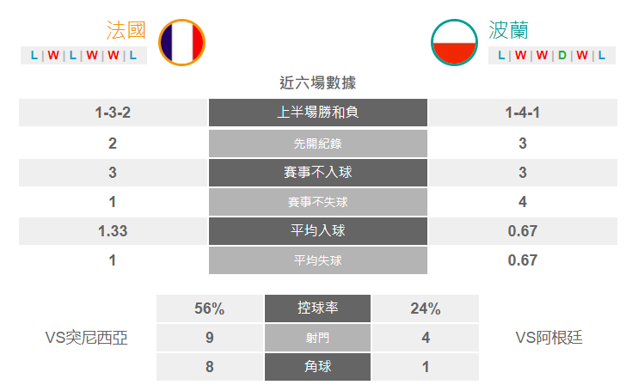Select the 平均失球 row header
632x391 pixels.
318,260
